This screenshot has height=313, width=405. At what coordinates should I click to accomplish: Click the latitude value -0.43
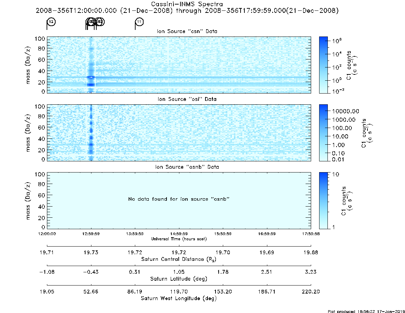point(91,272)
